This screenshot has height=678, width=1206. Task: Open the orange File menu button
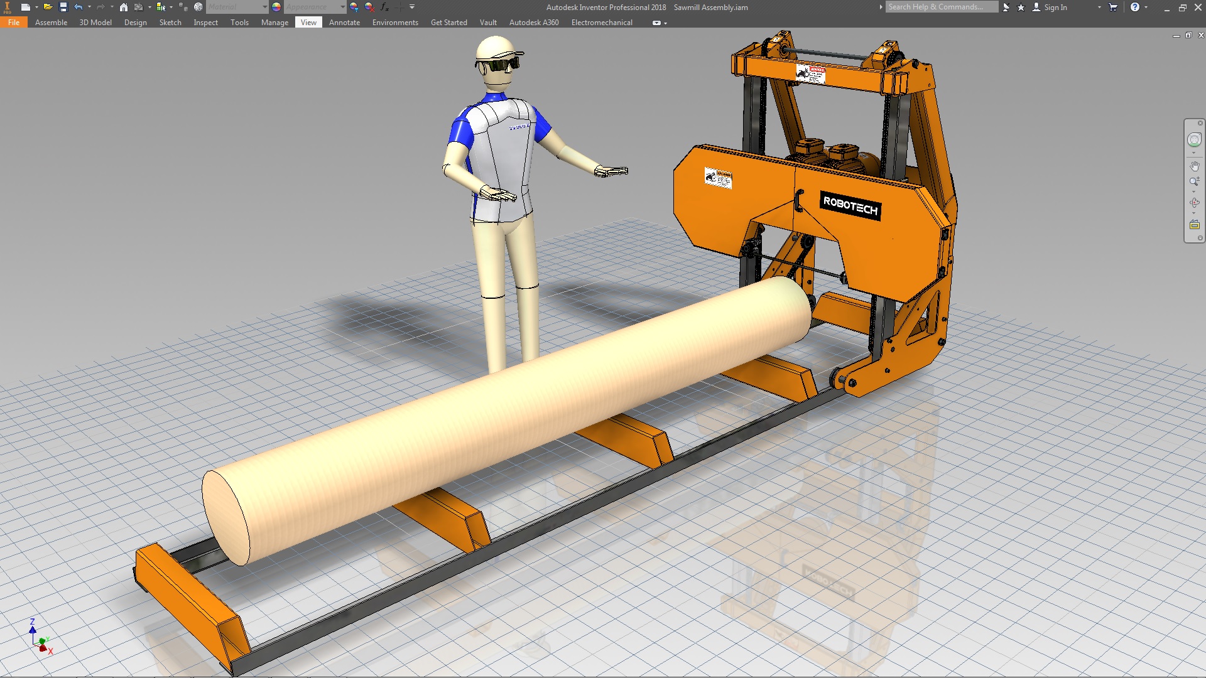click(14, 22)
